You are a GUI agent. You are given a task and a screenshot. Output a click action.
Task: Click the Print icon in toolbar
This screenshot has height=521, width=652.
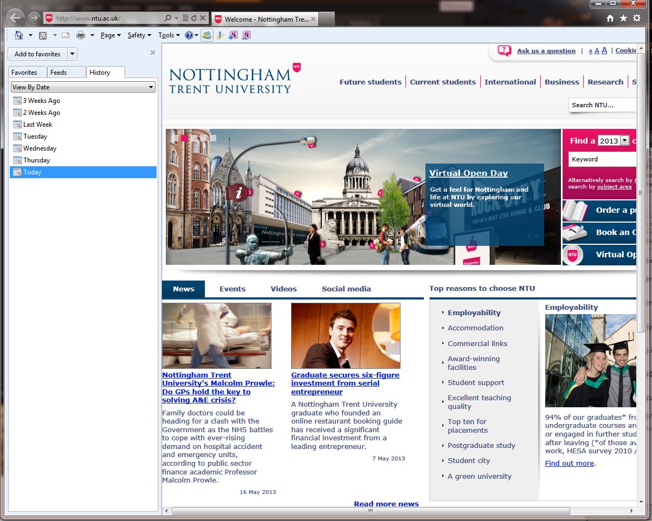pos(81,35)
